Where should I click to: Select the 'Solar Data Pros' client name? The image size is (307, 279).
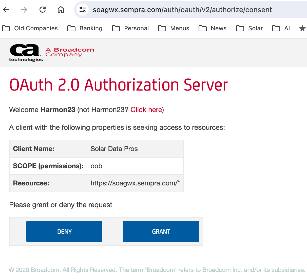click(114, 149)
